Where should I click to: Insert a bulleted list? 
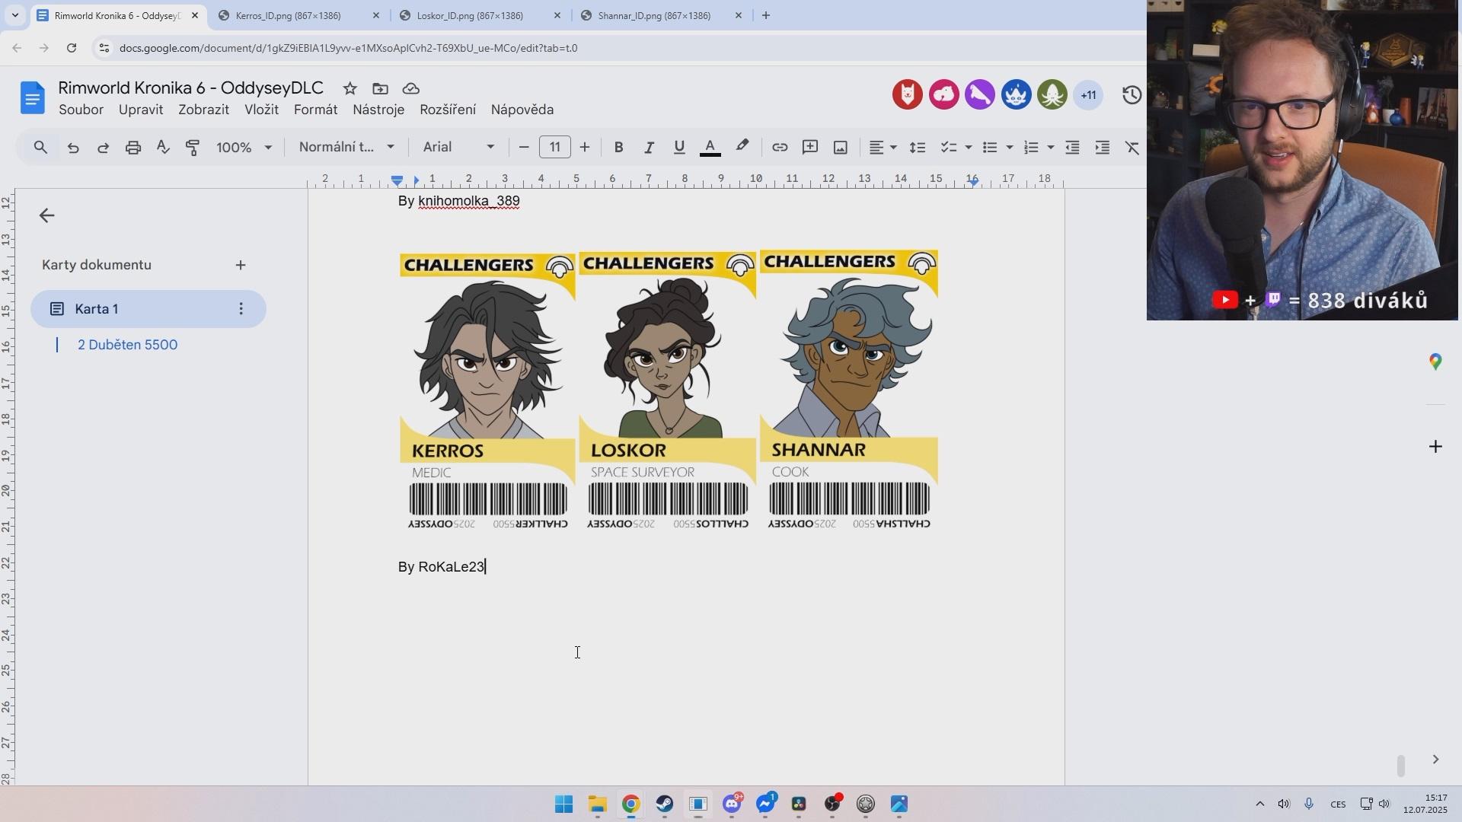click(x=990, y=148)
